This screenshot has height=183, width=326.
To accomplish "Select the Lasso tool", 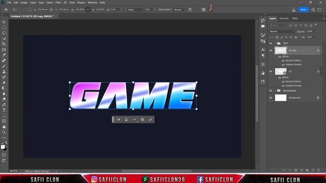I will click(4, 33).
